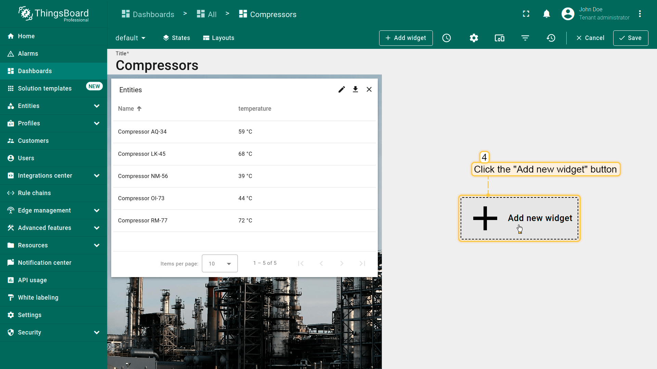The height and width of the screenshot is (369, 657).
Task: Export Entities widget via download icon
Action: coord(355,90)
